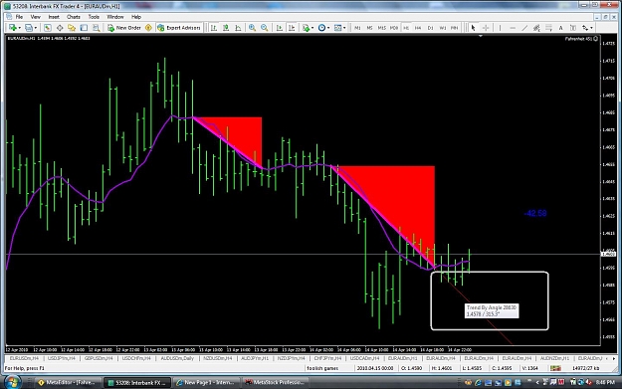
Task: Select the MN timeframe button
Action: point(455,28)
